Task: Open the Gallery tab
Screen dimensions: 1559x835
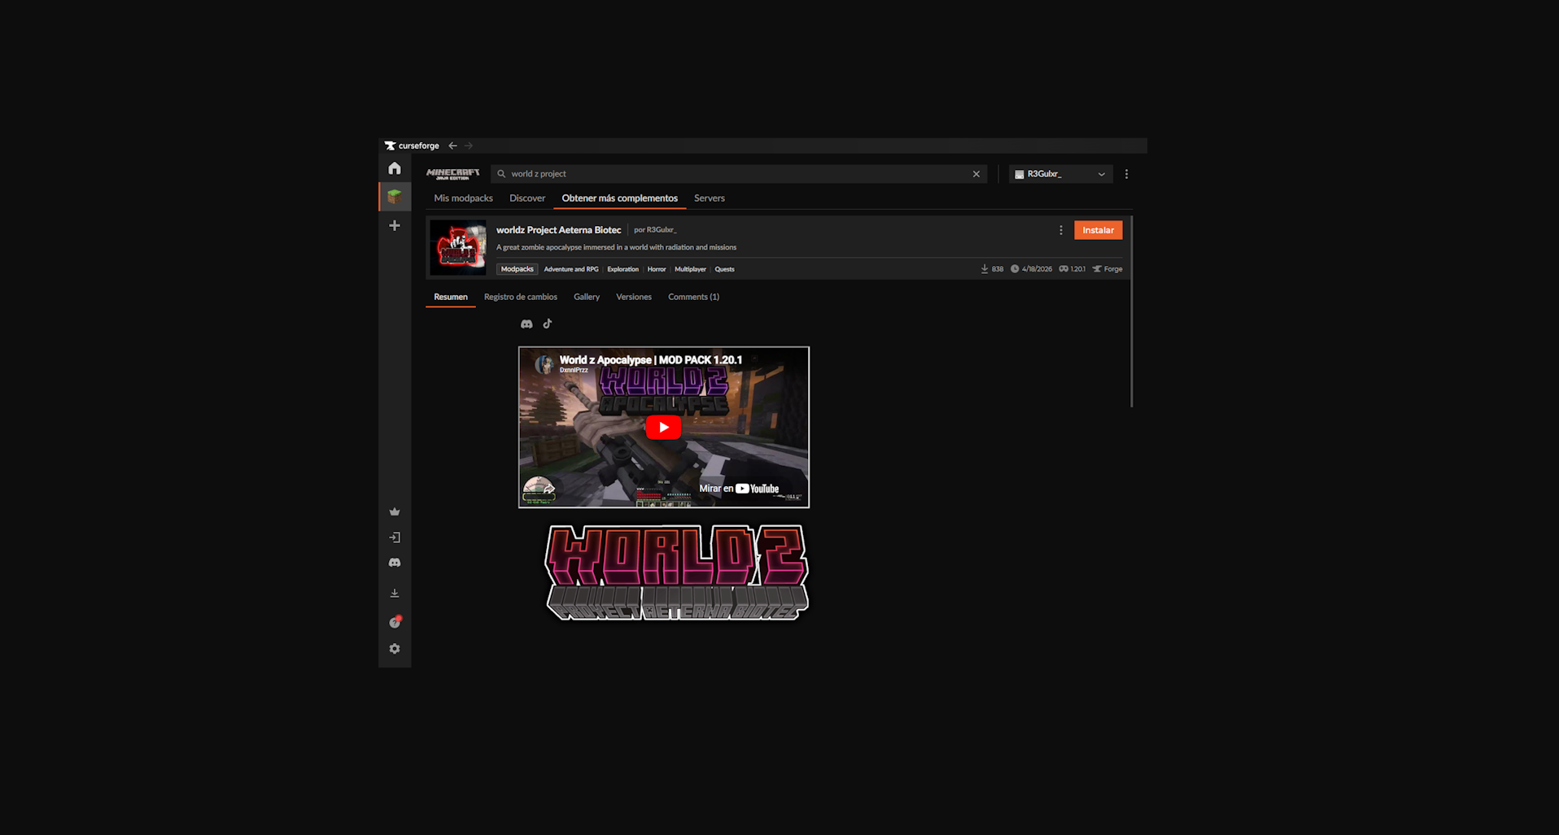Action: click(x=587, y=297)
